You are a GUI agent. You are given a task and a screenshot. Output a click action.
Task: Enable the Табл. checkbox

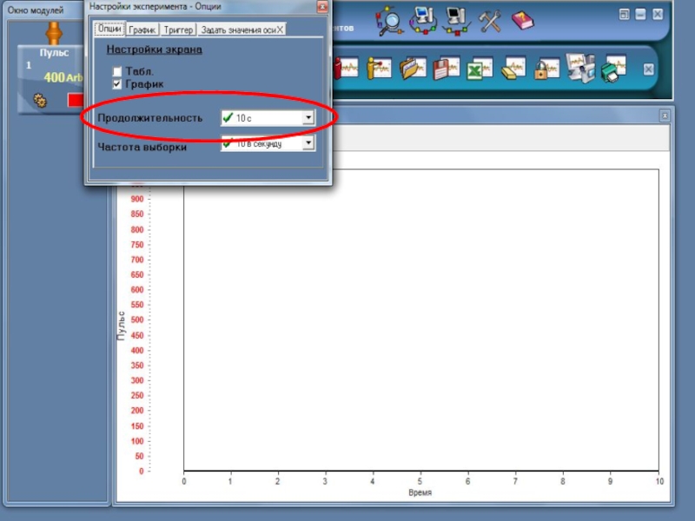117,71
